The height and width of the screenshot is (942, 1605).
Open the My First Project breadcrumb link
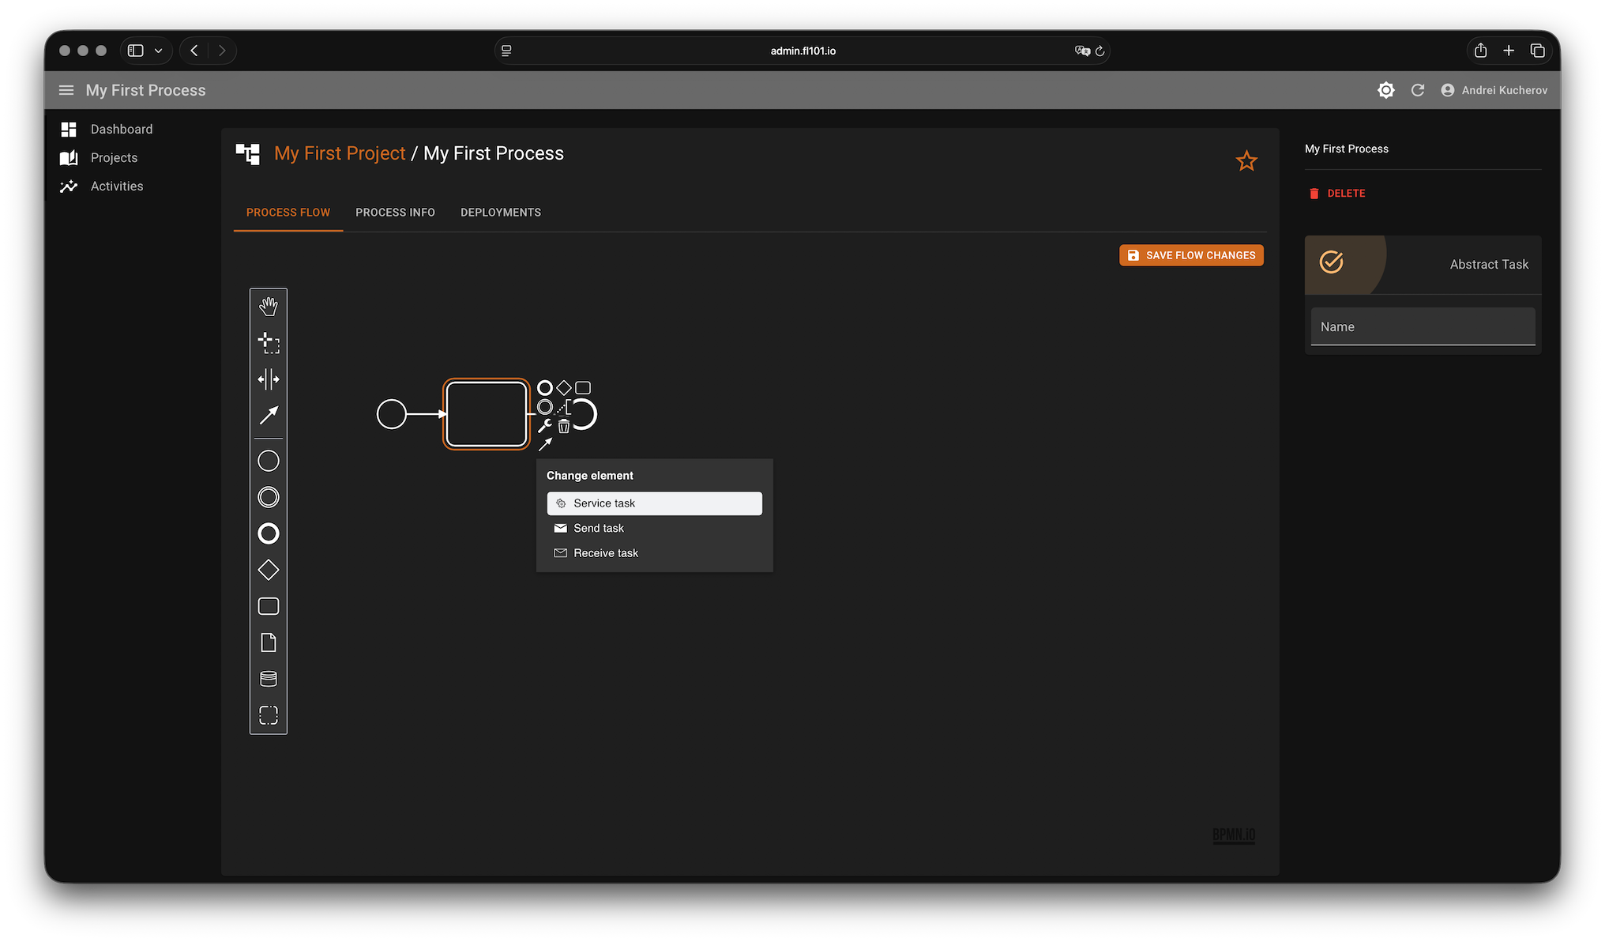(340, 153)
